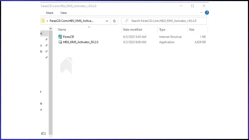
Task: Click the Search FaresCD.Com.HEU_KMS_Activator field
Action: 164,21
